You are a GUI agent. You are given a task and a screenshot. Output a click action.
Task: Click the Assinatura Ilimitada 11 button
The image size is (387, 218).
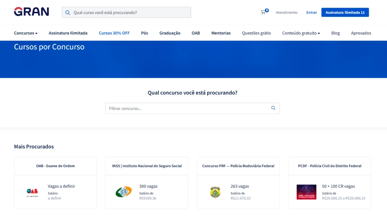pos(345,12)
